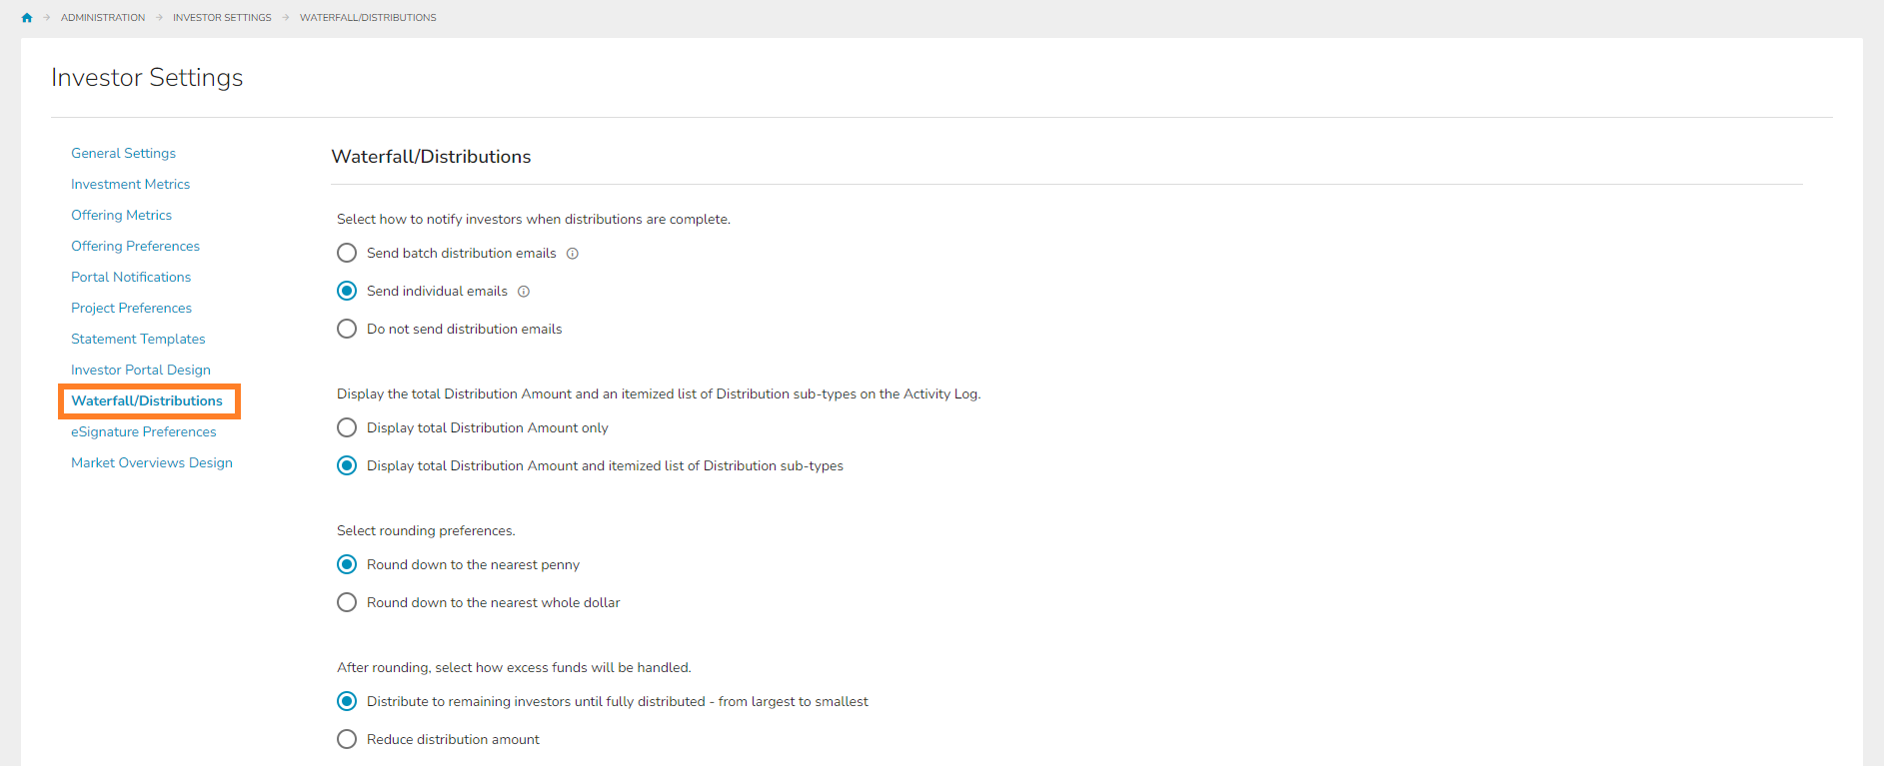Navigate to Offering Preferences
This screenshot has height=766, width=1884.
(x=135, y=247)
